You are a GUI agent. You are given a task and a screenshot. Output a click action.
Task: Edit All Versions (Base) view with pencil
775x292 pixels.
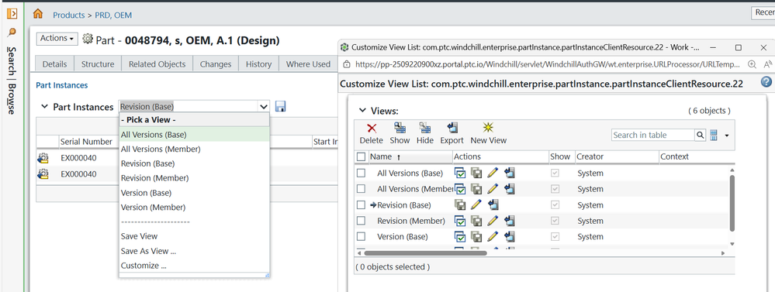click(x=493, y=173)
